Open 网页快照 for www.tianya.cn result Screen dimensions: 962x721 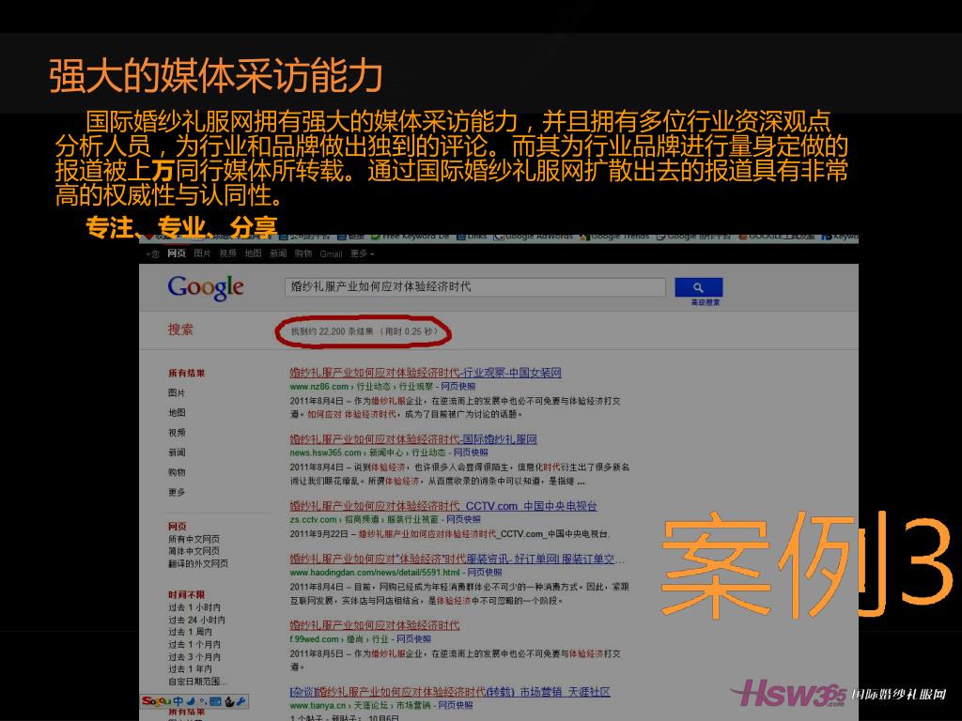(456, 706)
